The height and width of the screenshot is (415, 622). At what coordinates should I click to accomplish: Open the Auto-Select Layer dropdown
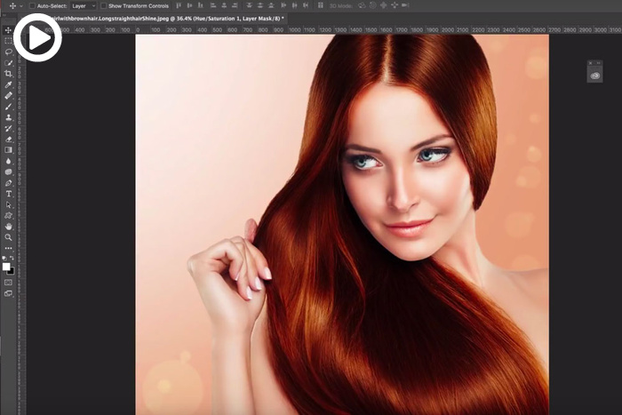pos(84,6)
